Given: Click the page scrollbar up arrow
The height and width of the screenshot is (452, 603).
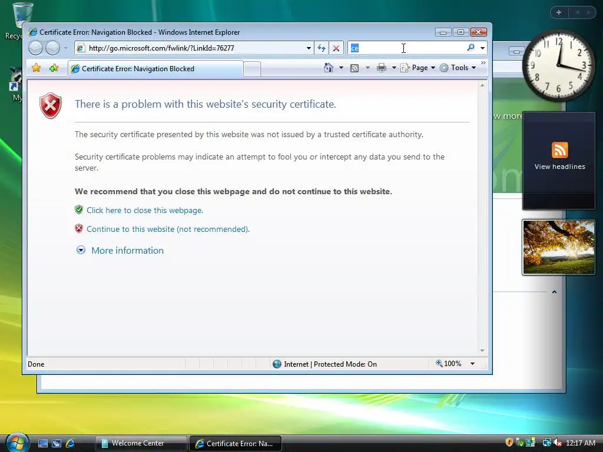Looking at the screenshot, I should 482,85.
